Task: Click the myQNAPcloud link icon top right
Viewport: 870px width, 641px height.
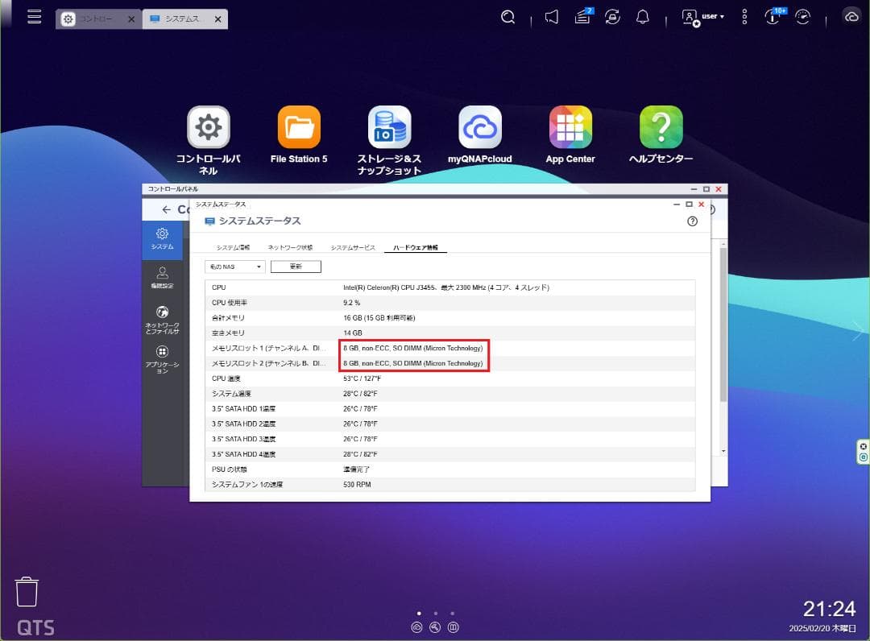Action: point(851,16)
